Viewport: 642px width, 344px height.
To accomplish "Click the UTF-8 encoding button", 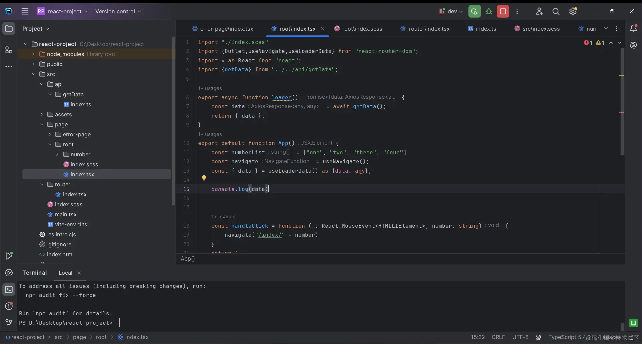I will [x=520, y=337].
